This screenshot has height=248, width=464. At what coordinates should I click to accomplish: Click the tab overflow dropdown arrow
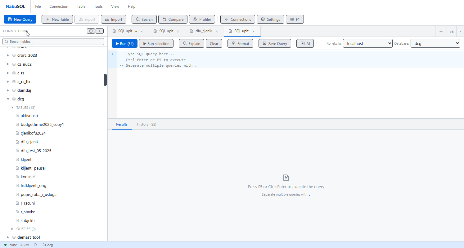[x=460, y=31]
